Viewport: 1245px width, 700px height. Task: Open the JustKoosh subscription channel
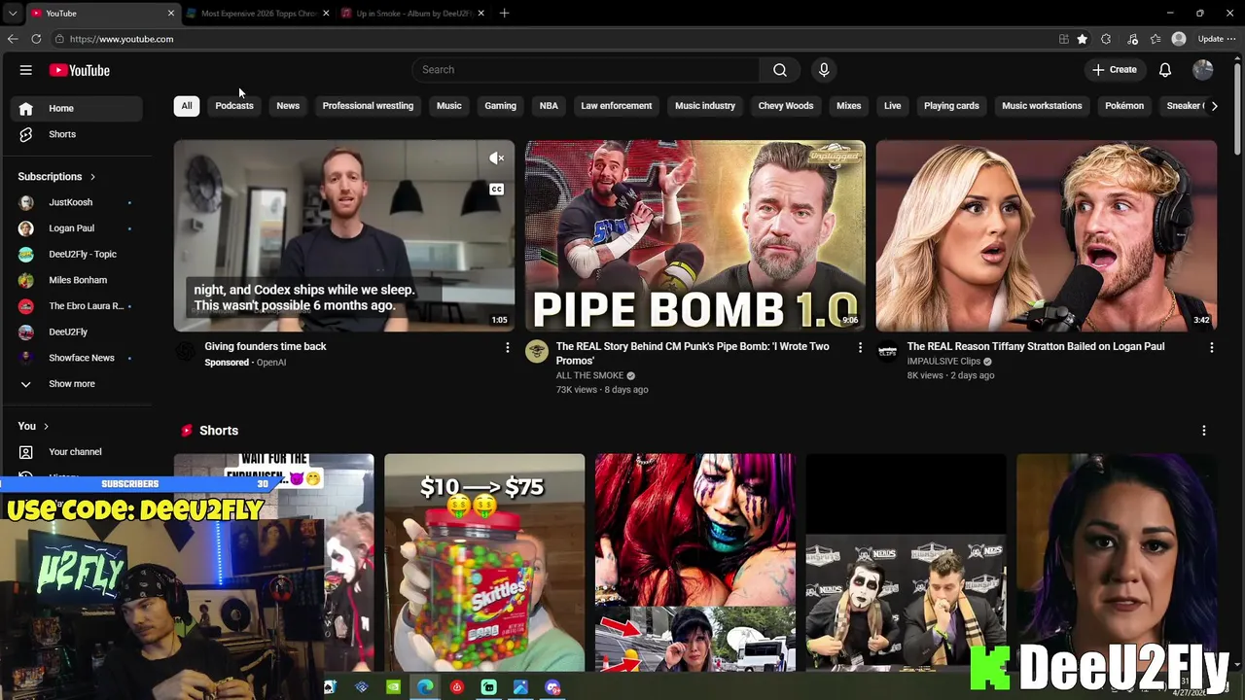coord(78,202)
